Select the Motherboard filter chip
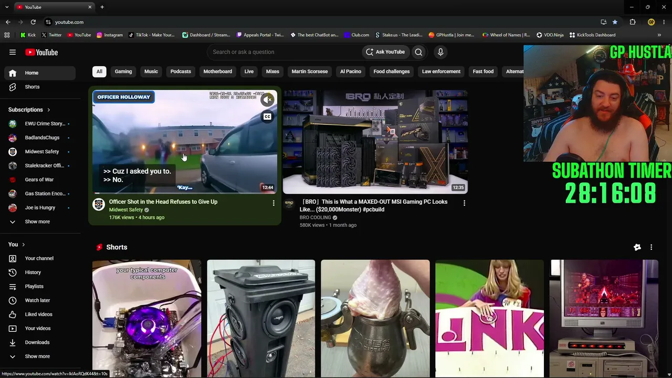672x378 pixels. (x=218, y=71)
